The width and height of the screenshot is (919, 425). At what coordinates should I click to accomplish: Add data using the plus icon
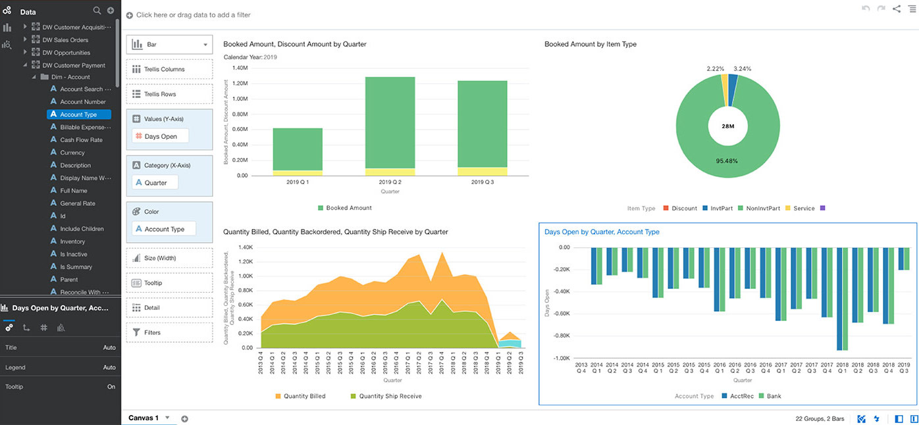tap(111, 11)
